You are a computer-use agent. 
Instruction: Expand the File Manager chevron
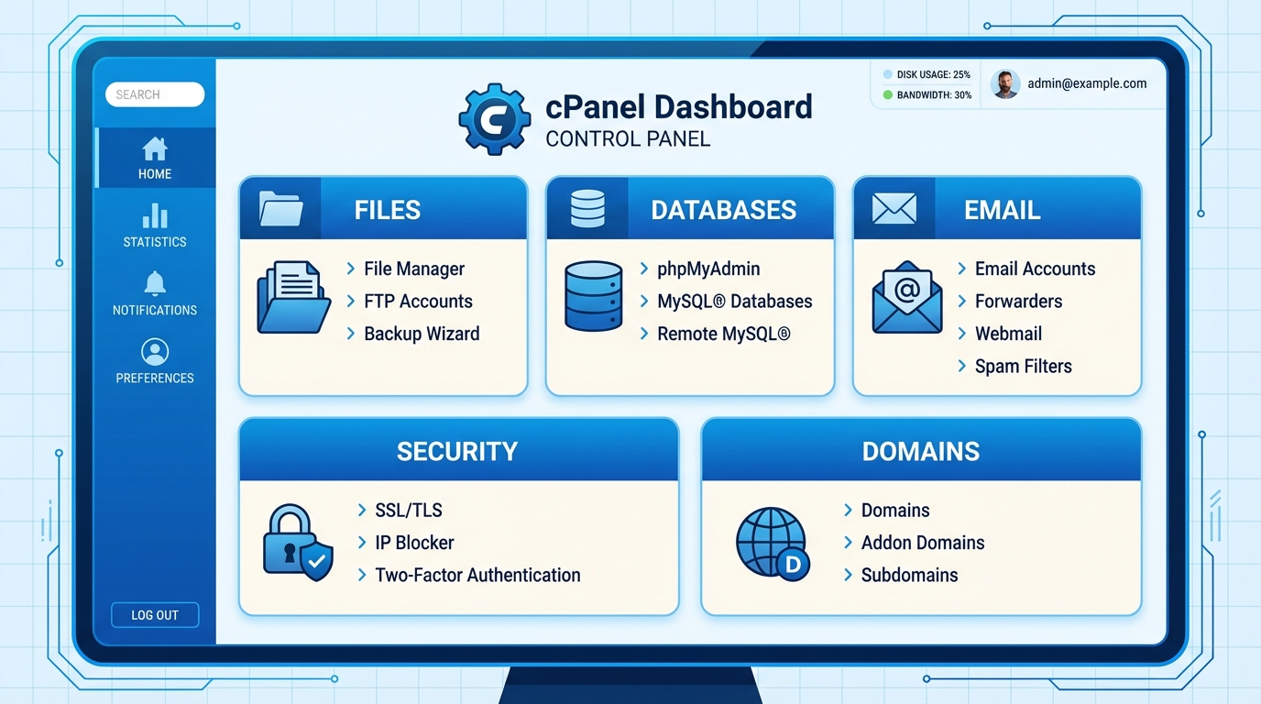point(351,269)
